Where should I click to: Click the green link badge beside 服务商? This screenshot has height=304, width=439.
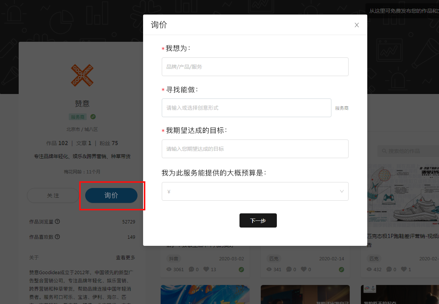pyautogui.click(x=93, y=117)
